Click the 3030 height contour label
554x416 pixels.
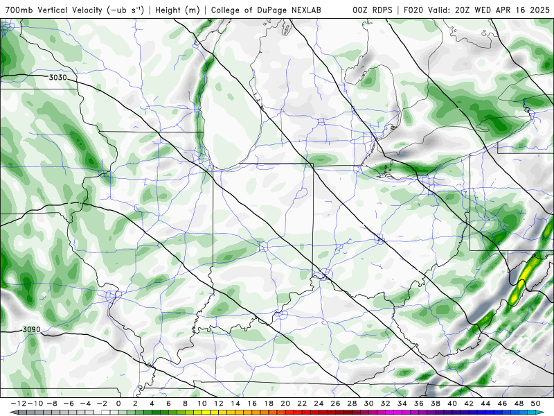pyautogui.click(x=57, y=77)
